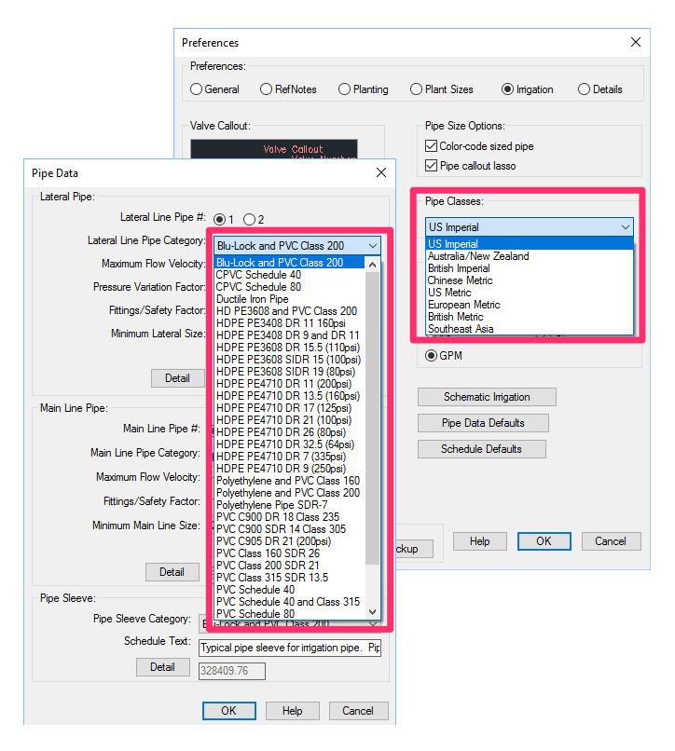
Task: Select Lateral Line Pipe number 2
Action: point(249,219)
